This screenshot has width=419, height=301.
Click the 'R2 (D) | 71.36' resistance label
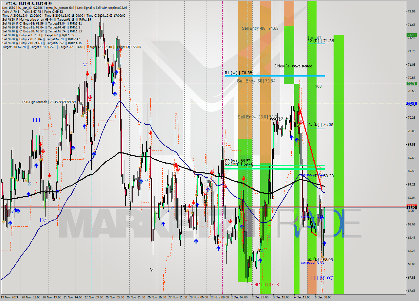click(x=320, y=41)
